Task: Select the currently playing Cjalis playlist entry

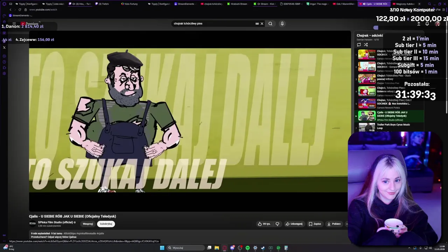Action: 390,115
